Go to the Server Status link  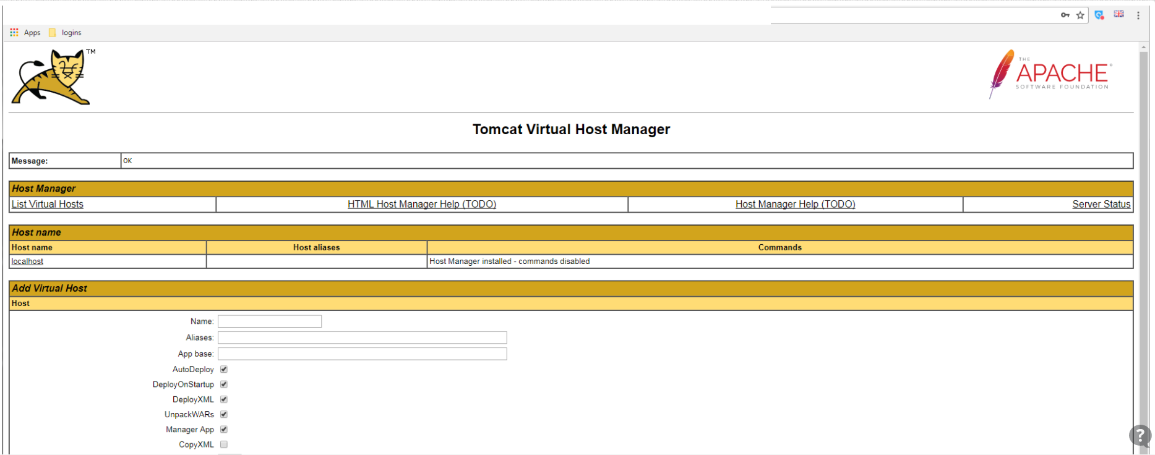(x=1101, y=204)
